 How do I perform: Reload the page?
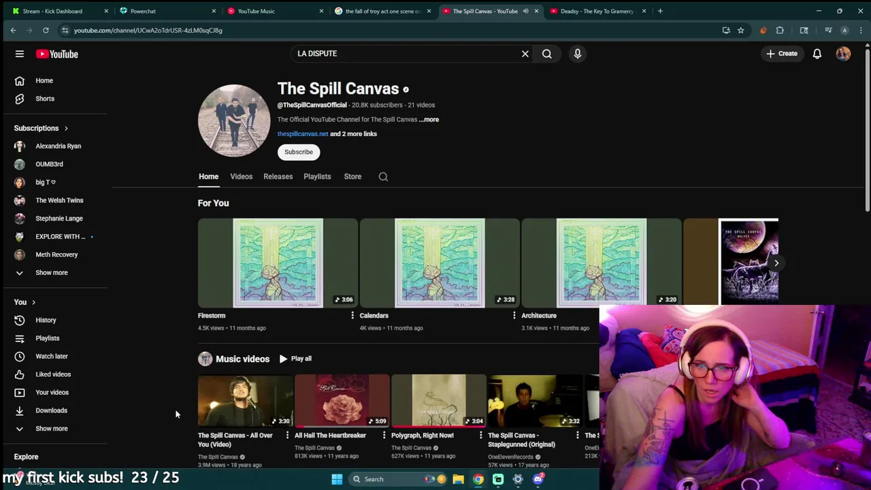coord(46,30)
